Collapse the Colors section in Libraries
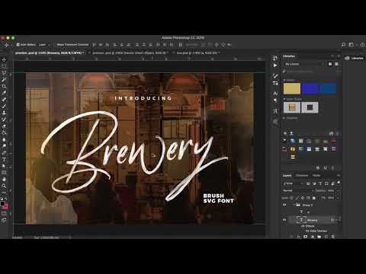This screenshot has height=274, width=366. 284,80
